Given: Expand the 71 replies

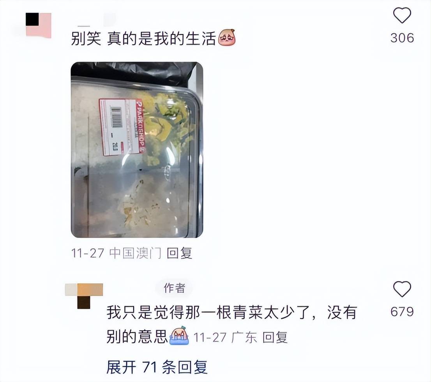Looking at the screenshot, I should [x=157, y=367].
